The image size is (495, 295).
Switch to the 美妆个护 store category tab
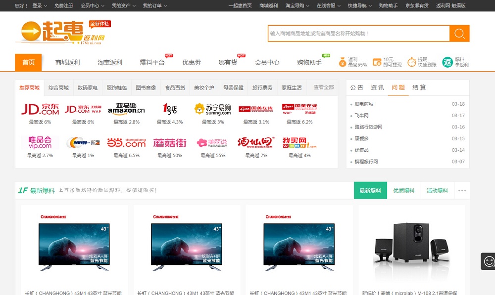[x=204, y=87]
